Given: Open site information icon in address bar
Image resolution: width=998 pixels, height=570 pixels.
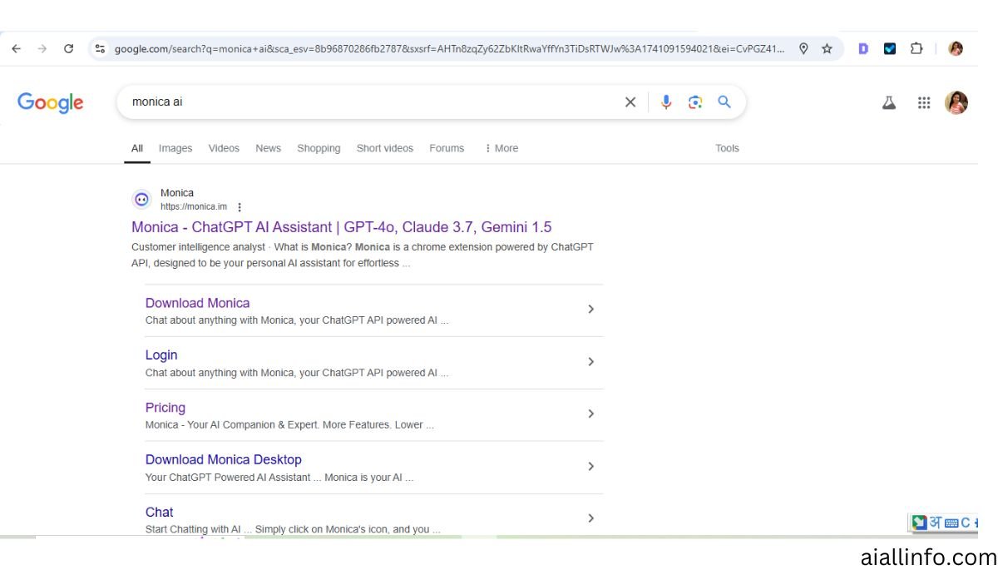Looking at the screenshot, I should [100, 49].
